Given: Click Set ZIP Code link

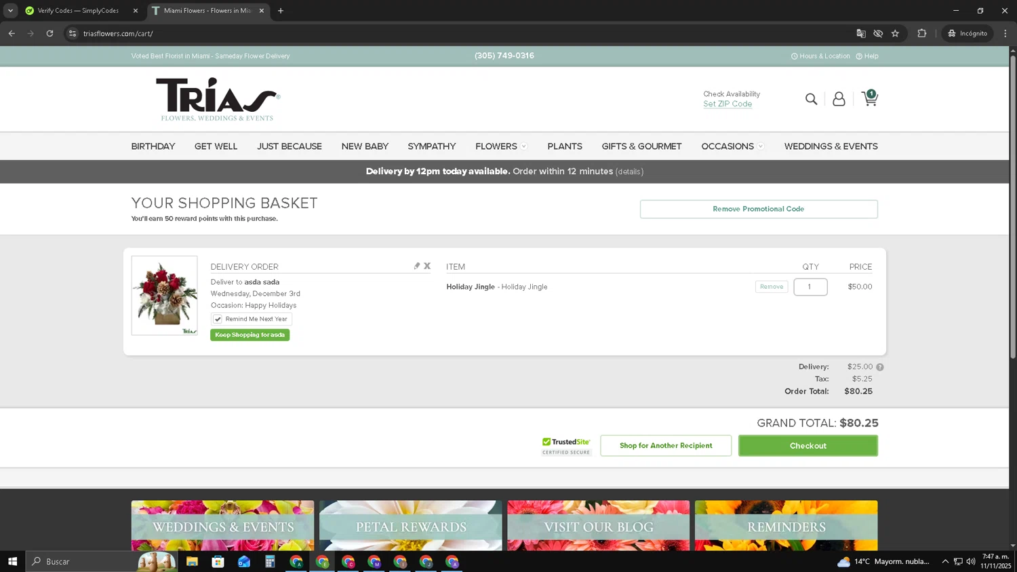Looking at the screenshot, I should pyautogui.click(x=727, y=104).
